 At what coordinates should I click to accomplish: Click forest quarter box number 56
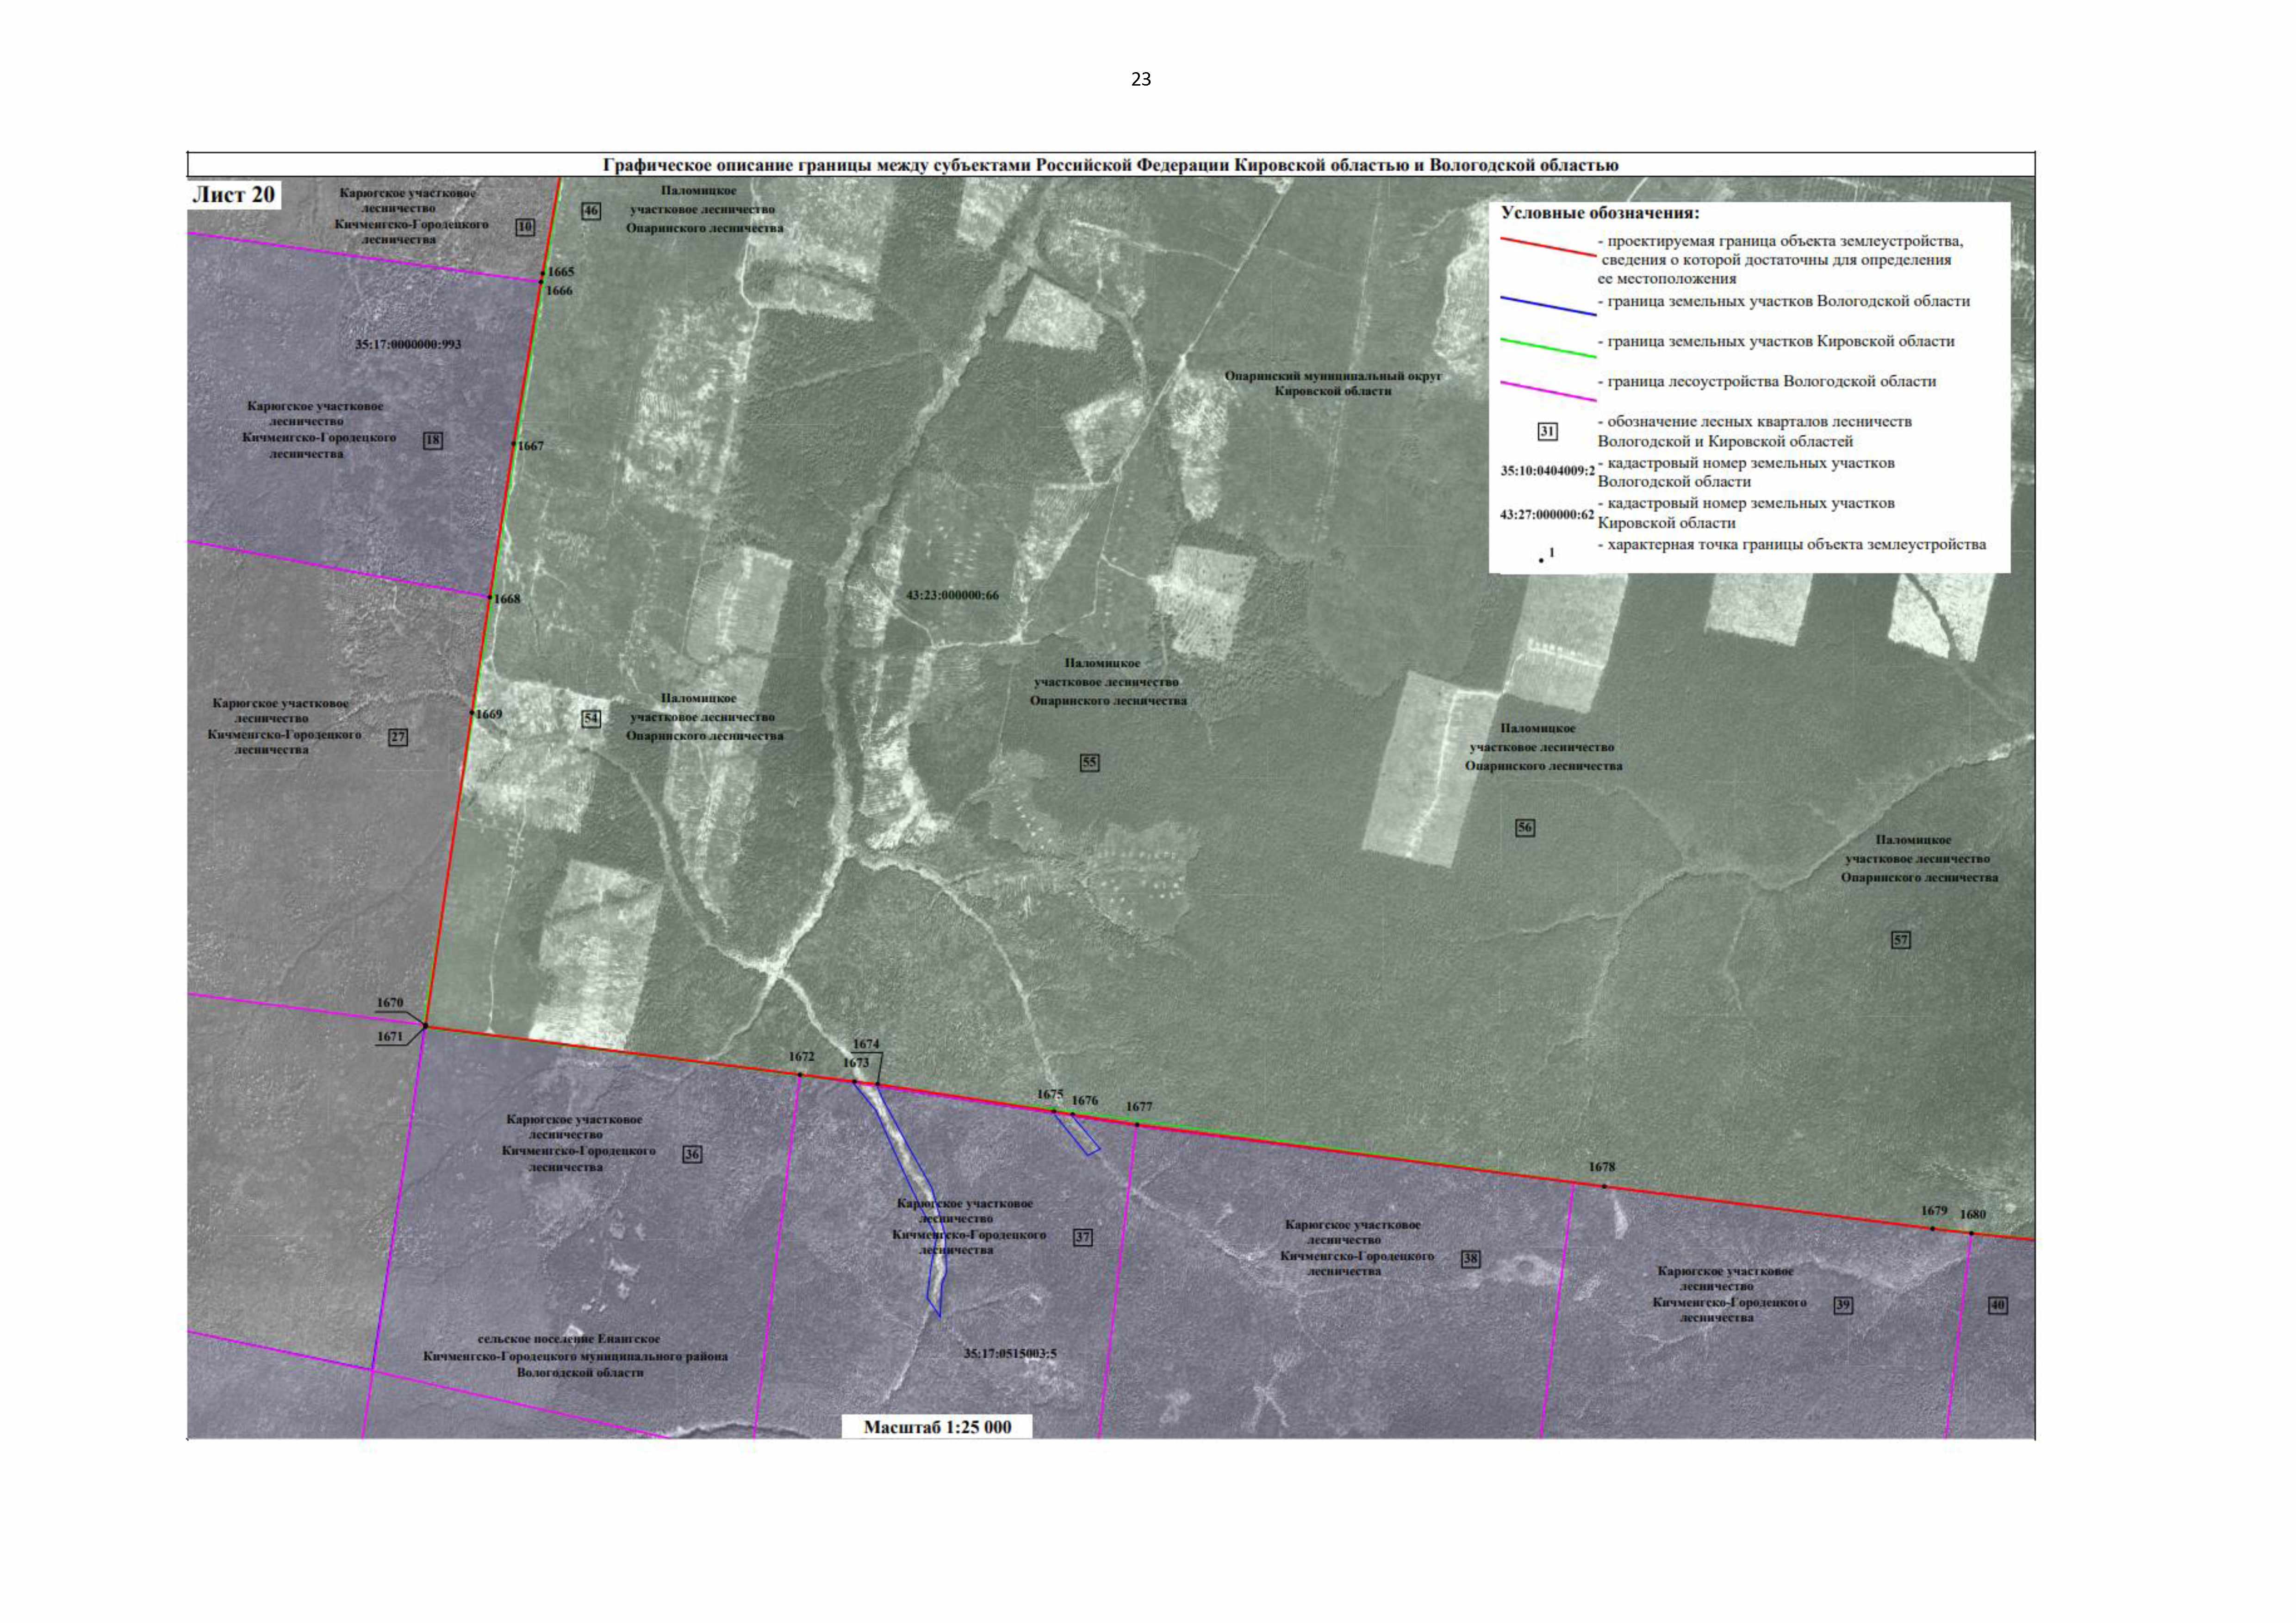pos(1525,828)
